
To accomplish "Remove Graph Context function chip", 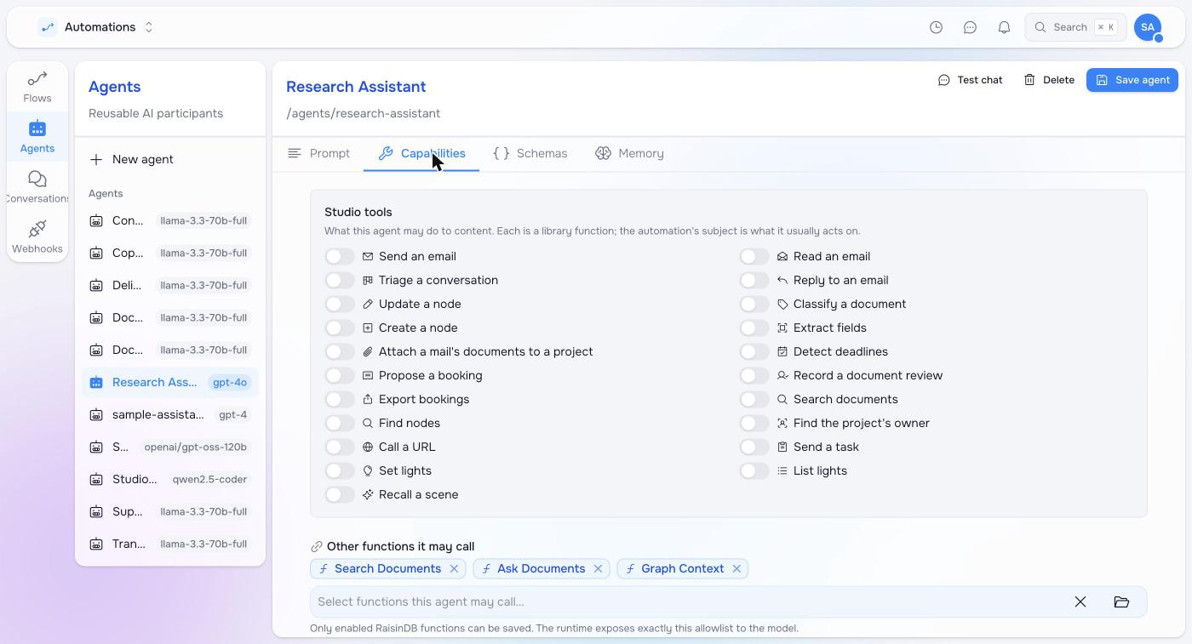I will tap(736, 568).
